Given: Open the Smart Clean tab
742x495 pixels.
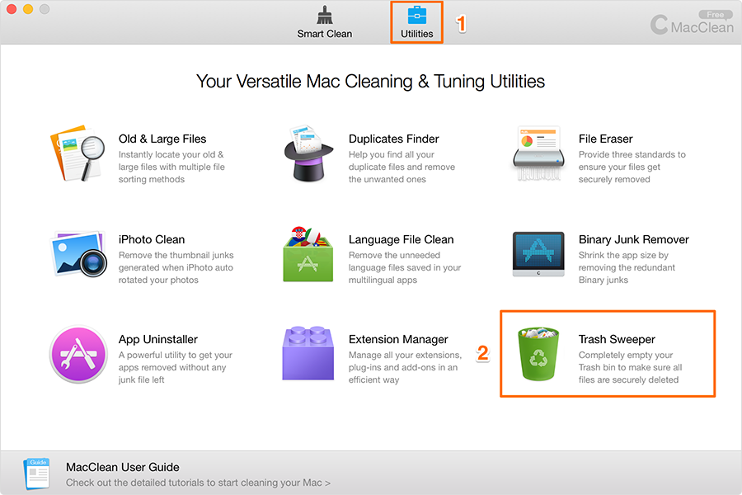Looking at the screenshot, I should pos(325,22).
